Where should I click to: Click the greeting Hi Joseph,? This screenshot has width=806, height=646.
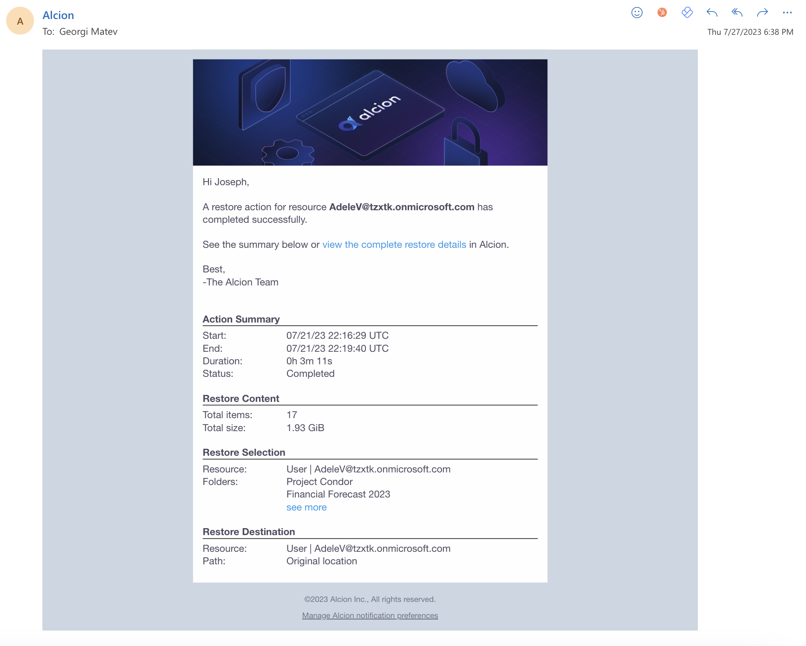click(226, 182)
